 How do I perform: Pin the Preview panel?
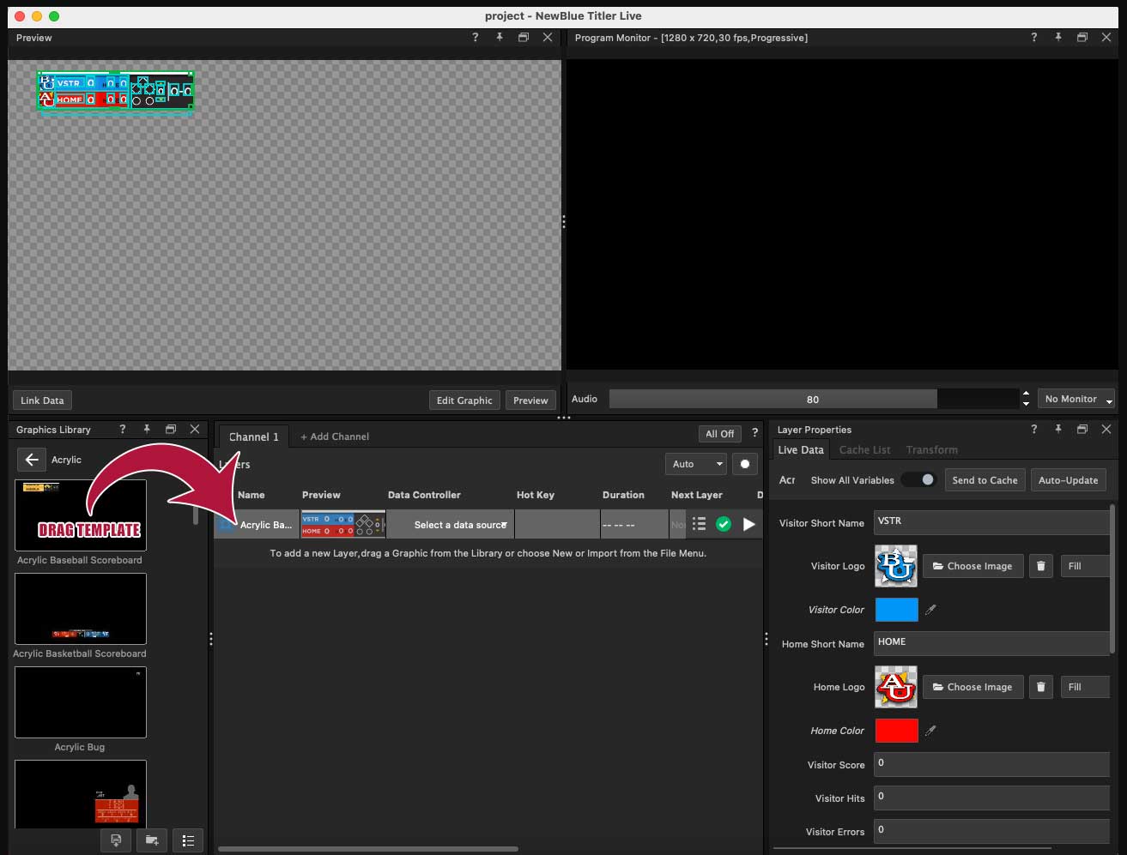pyautogui.click(x=500, y=38)
